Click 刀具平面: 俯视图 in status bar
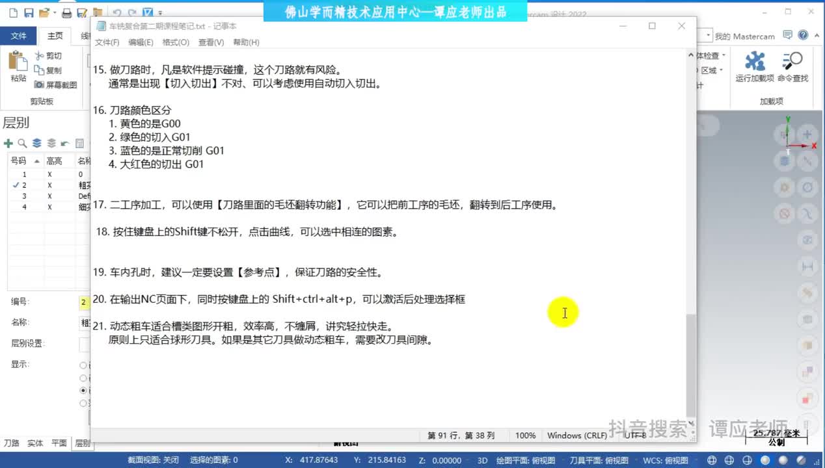Viewport: 825px width, 468px height. click(x=599, y=460)
